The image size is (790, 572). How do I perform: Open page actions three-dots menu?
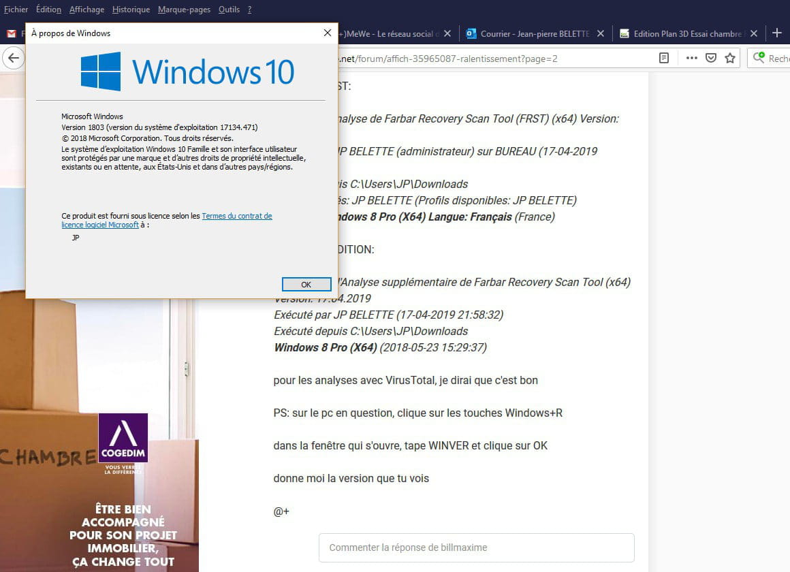coord(692,58)
